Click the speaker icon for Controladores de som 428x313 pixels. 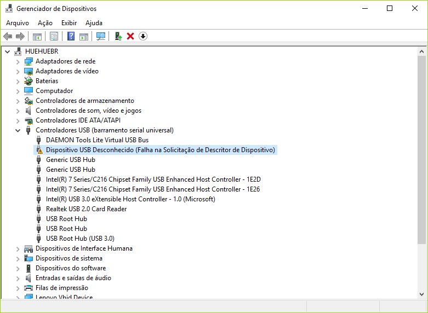pyautogui.click(x=28, y=111)
